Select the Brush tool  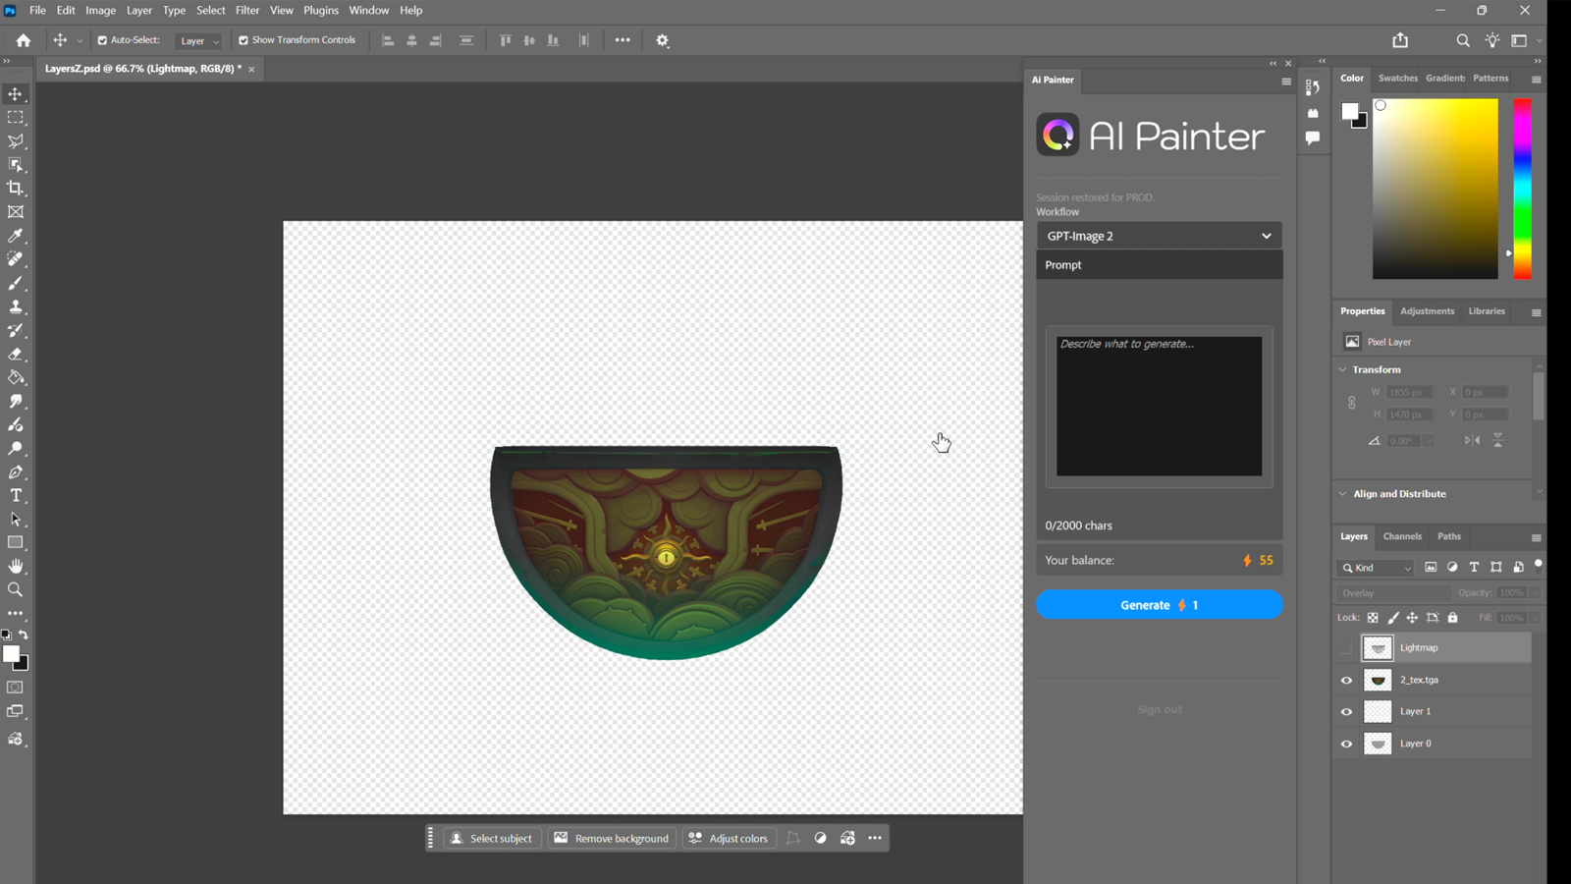click(x=16, y=283)
